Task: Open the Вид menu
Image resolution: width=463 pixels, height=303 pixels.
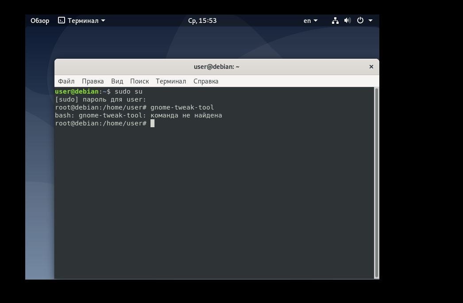Action: (x=117, y=81)
